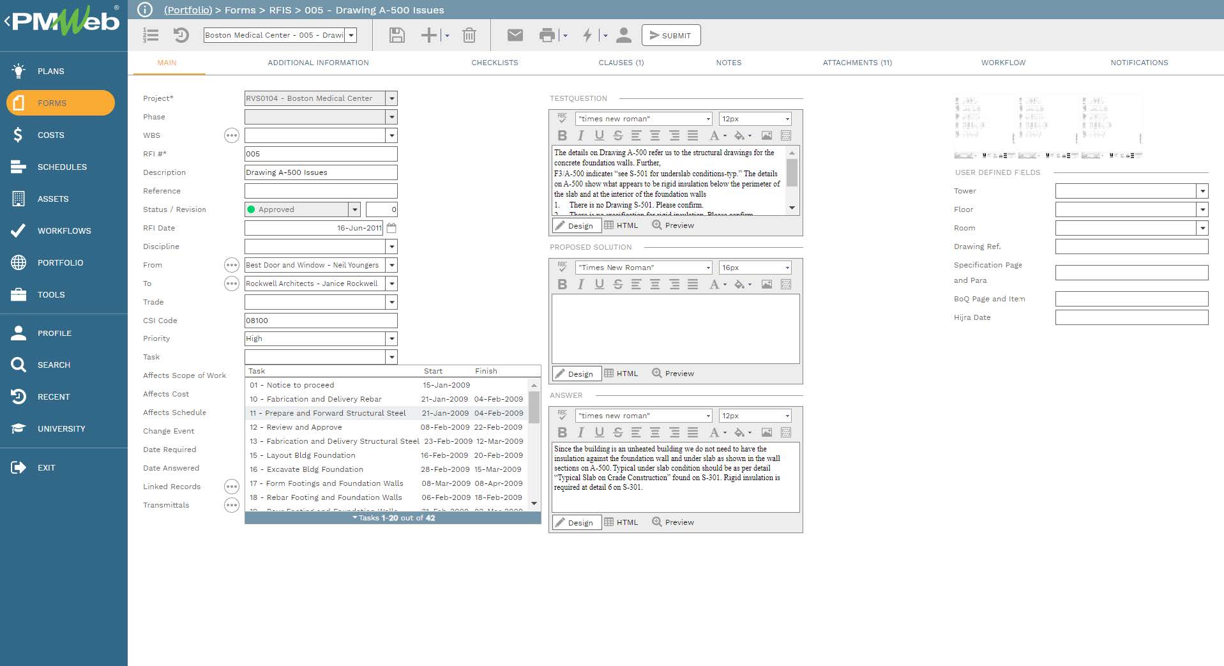1224x666 pixels.
Task: Open text color picker in Testquestion editor
Action: pyautogui.click(x=718, y=135)
